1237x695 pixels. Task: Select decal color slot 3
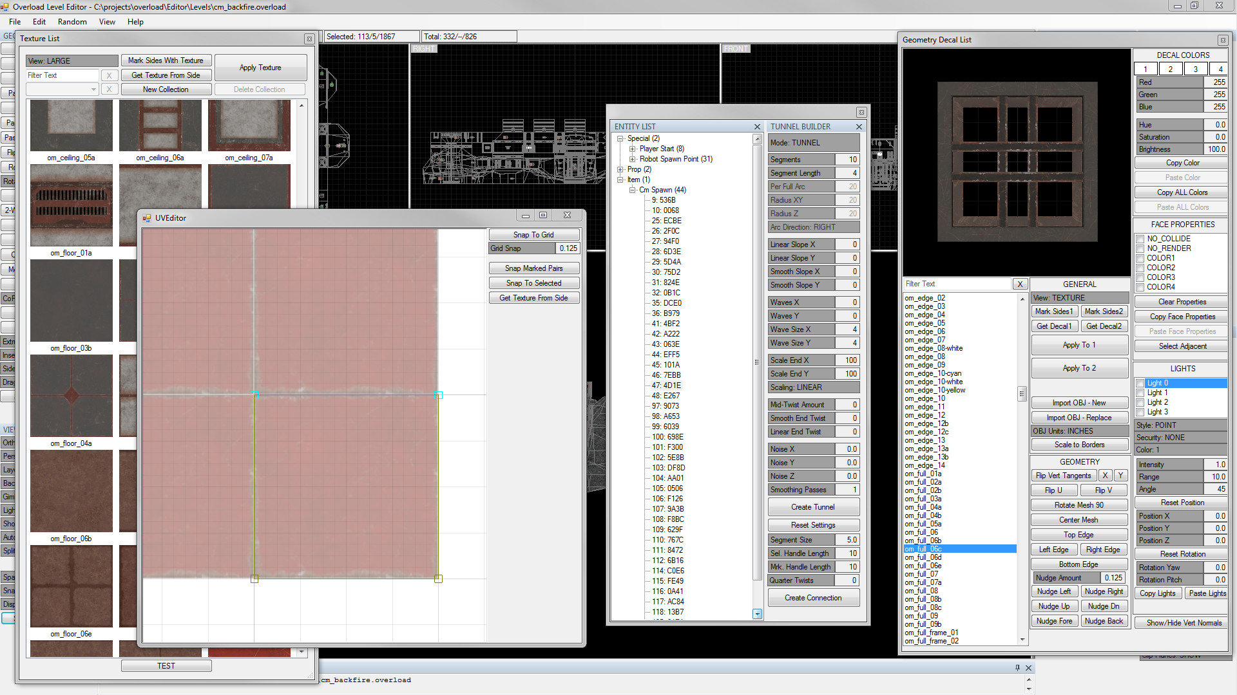coord(1195,69)
